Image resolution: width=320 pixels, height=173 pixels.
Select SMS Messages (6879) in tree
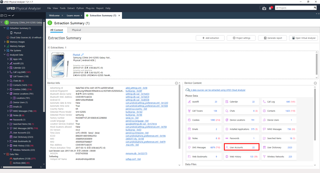tap(26, 128)
